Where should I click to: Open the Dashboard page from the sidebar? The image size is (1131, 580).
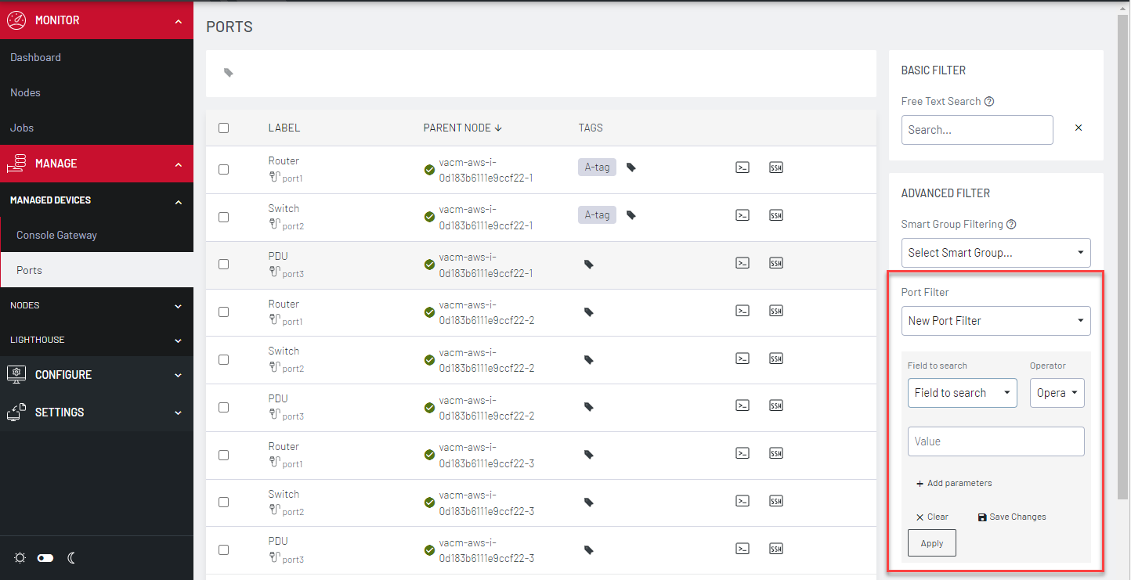tap(36, 56)
